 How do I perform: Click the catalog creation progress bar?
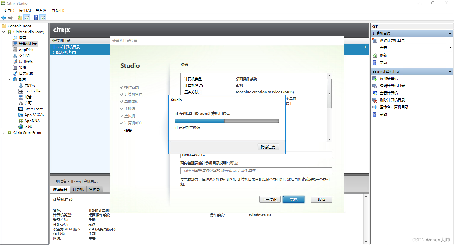[227, 121]
